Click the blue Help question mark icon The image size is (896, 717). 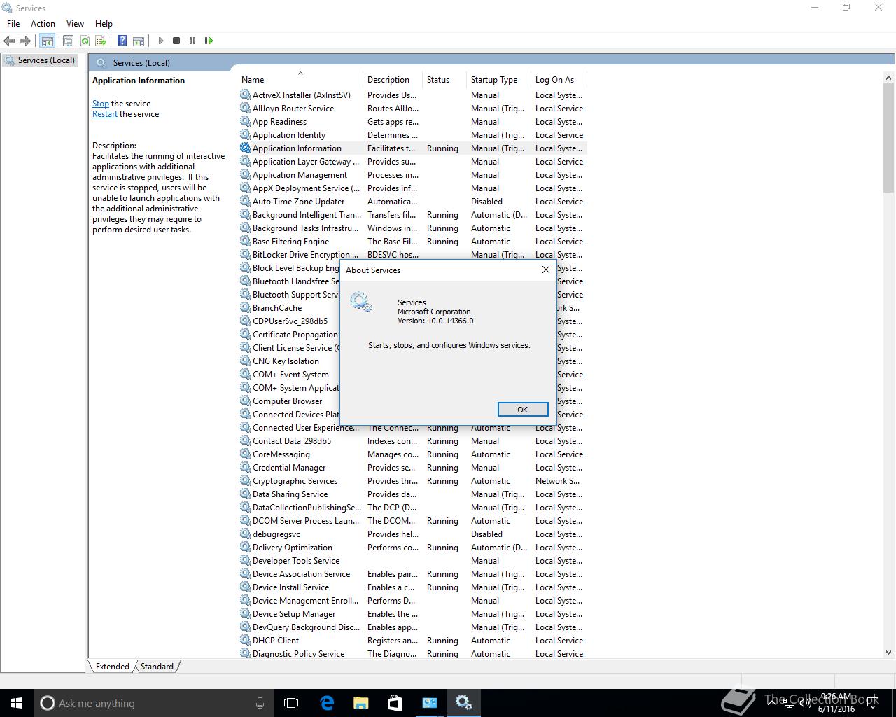[122, 41]
